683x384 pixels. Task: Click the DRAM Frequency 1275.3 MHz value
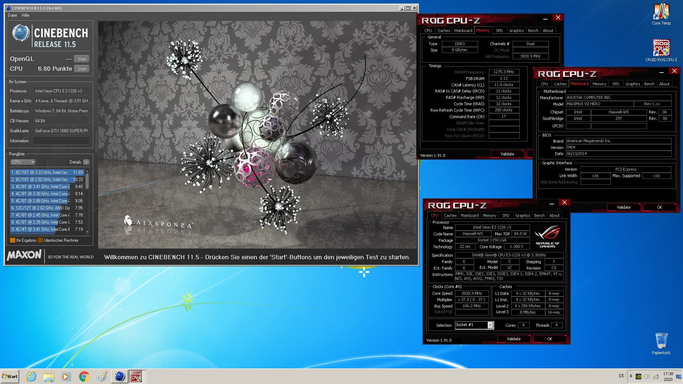click(x=504, y=72)
